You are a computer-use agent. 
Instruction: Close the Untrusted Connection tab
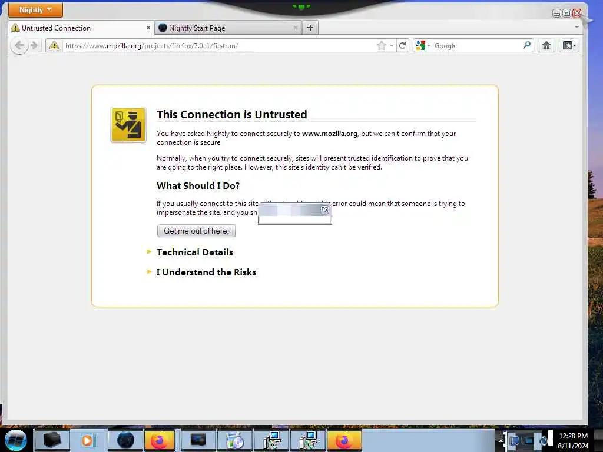[148, 28]
